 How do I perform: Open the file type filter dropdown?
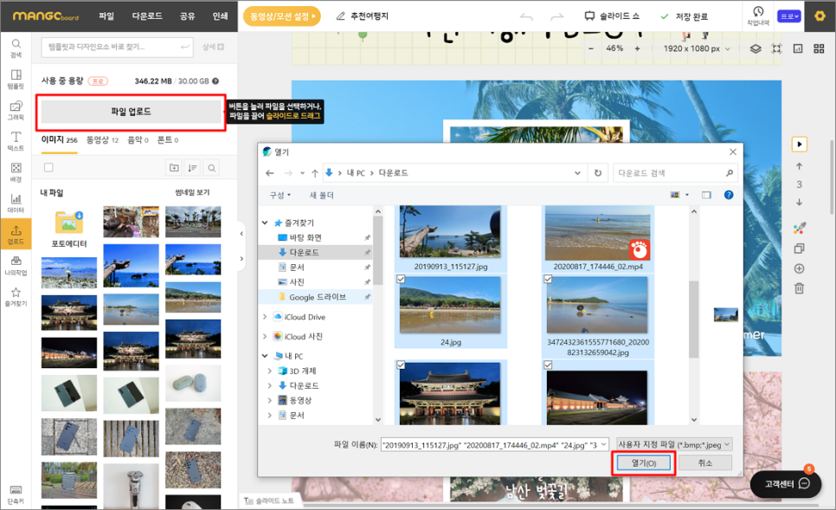tap(674, 444)
